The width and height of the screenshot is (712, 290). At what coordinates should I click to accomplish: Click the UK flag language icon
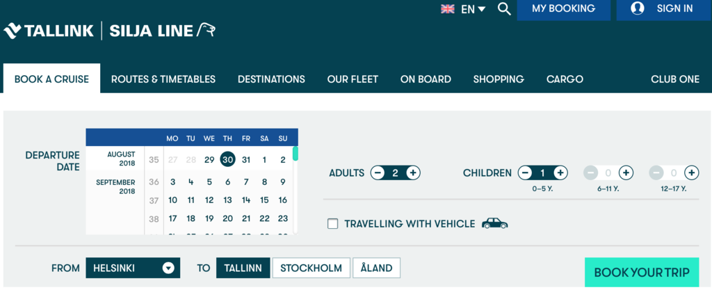[x=447, y=9]
